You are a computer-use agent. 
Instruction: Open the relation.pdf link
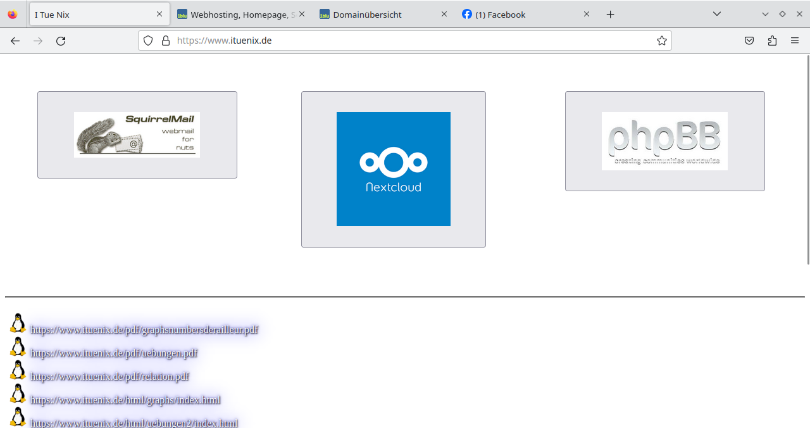tap(109, 377)
